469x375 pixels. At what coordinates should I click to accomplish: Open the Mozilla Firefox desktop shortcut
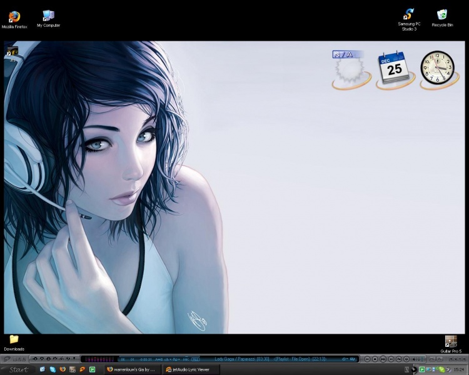point(14,20)
